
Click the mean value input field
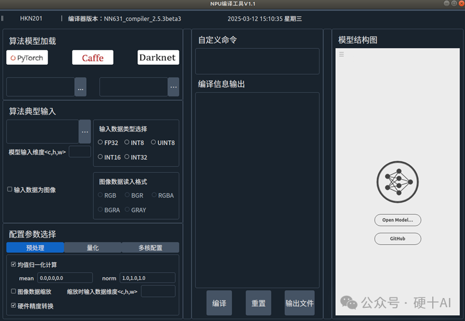(64, 278)
